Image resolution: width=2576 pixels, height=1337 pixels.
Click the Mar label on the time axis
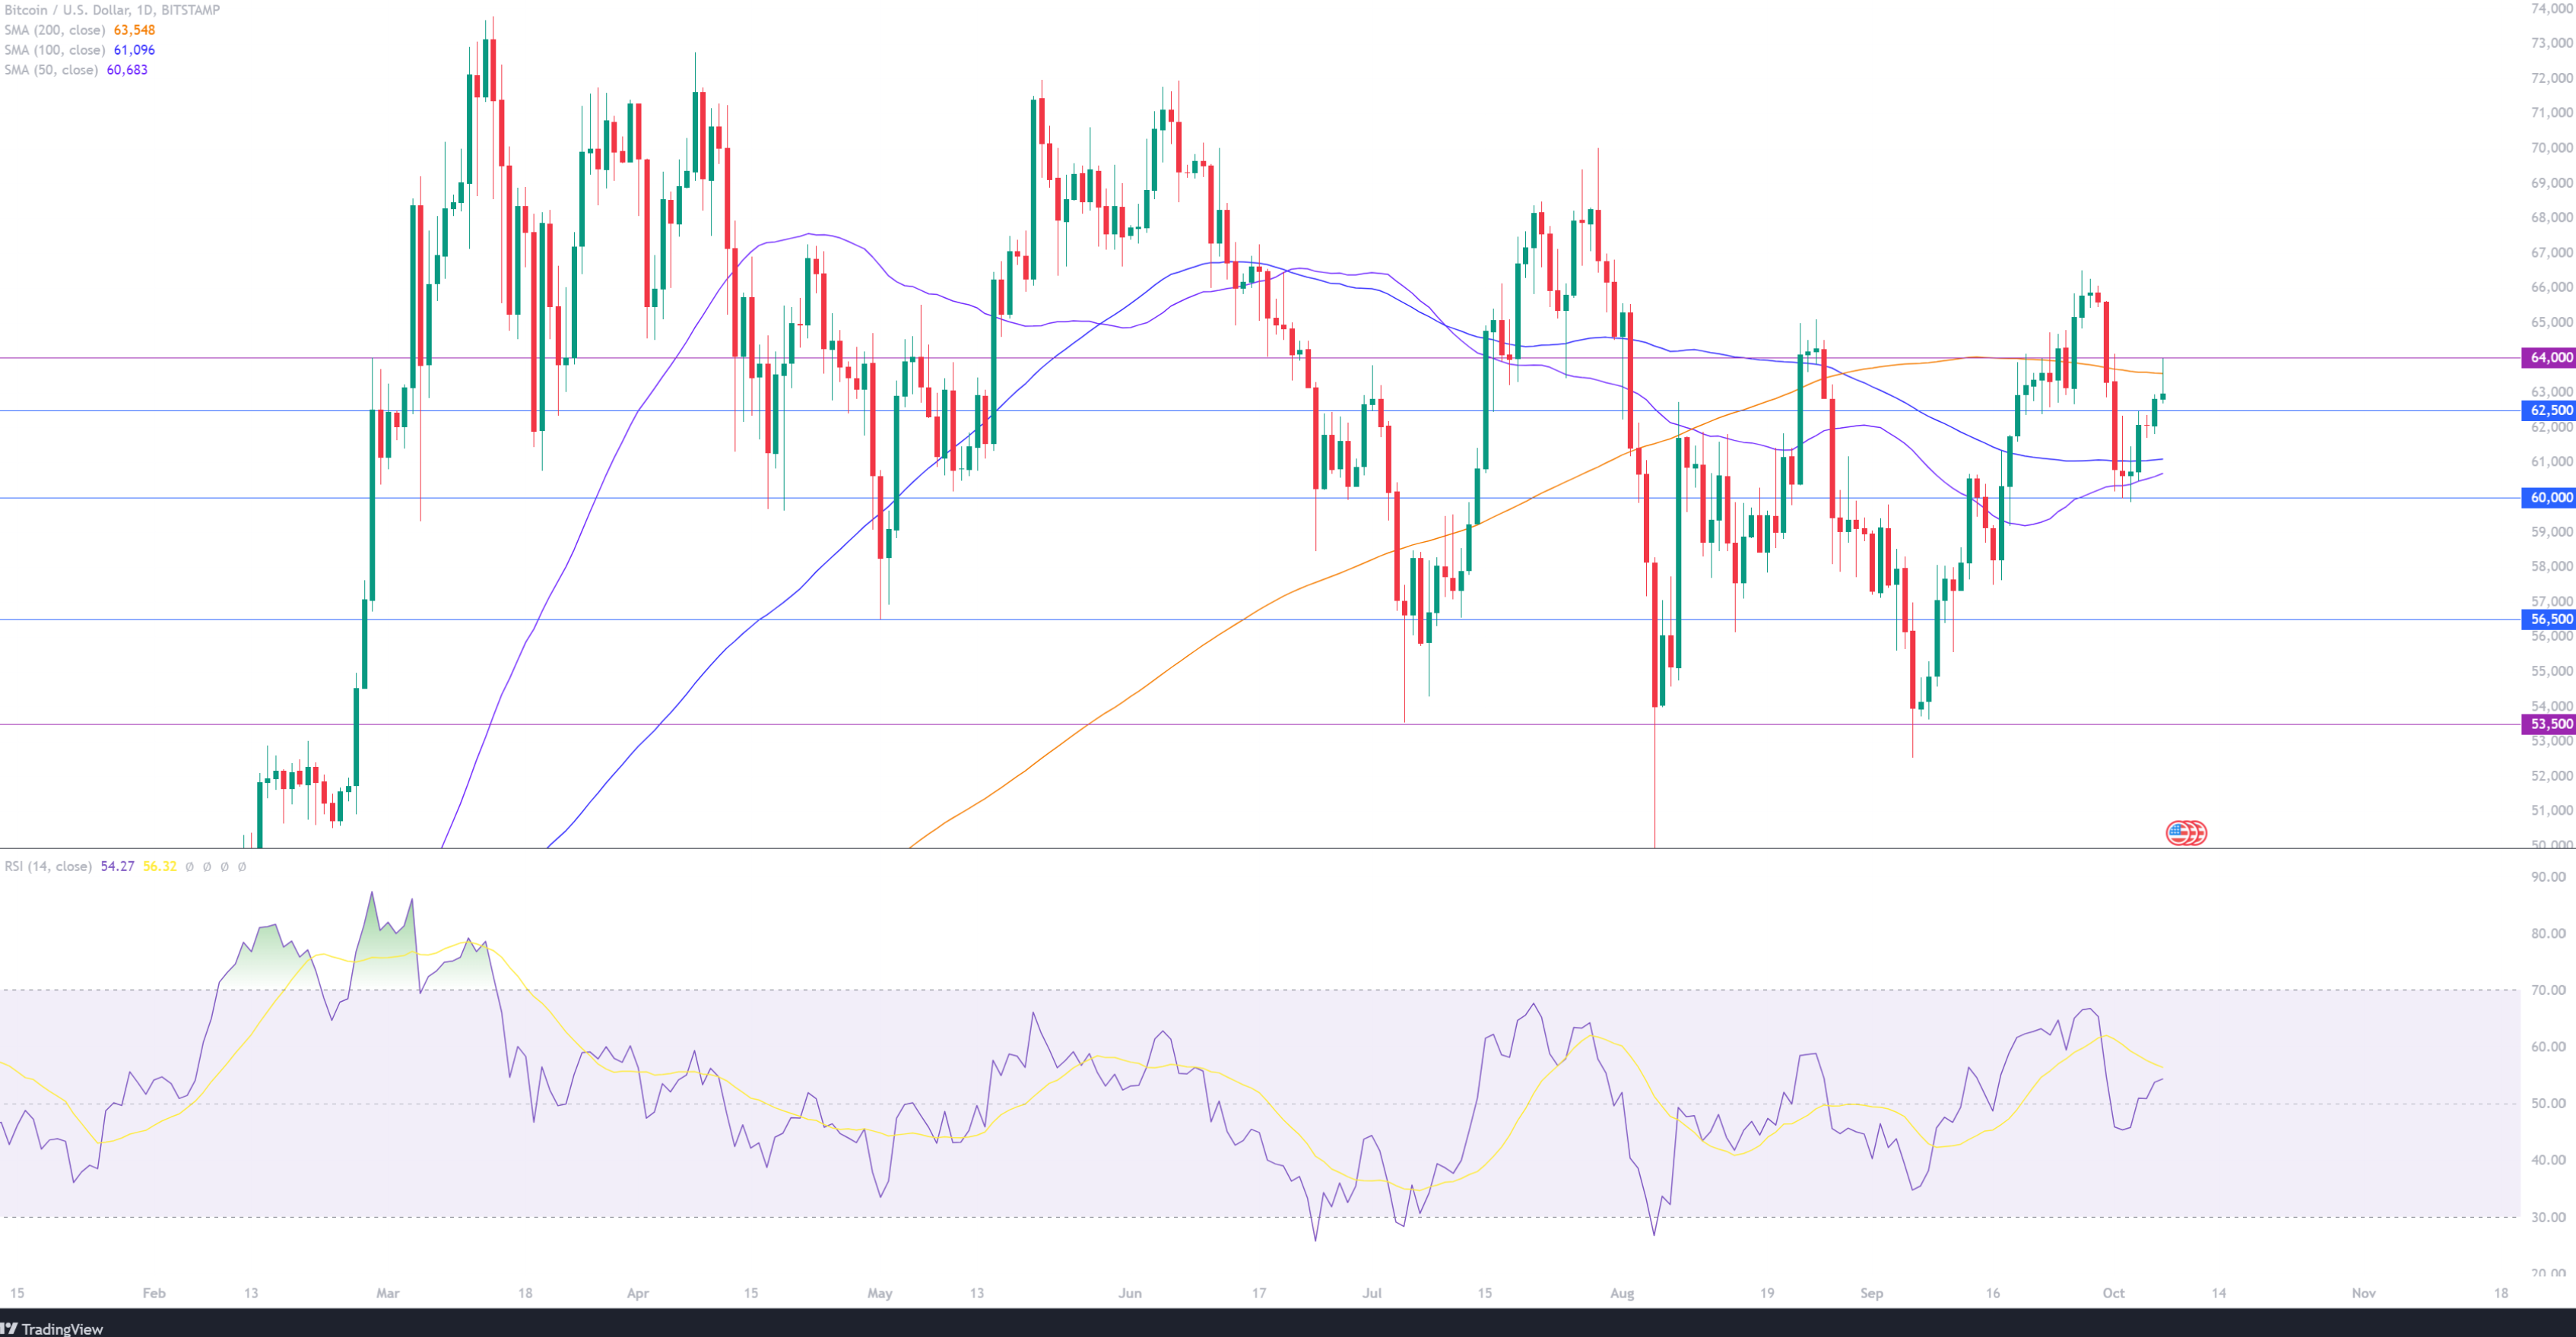pyautogui.click(x=387, y=1292)
